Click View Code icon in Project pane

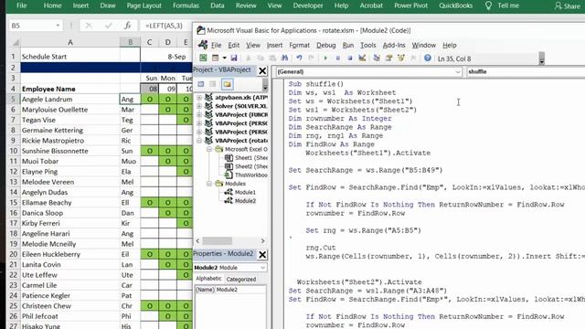[x=201, y=84]
